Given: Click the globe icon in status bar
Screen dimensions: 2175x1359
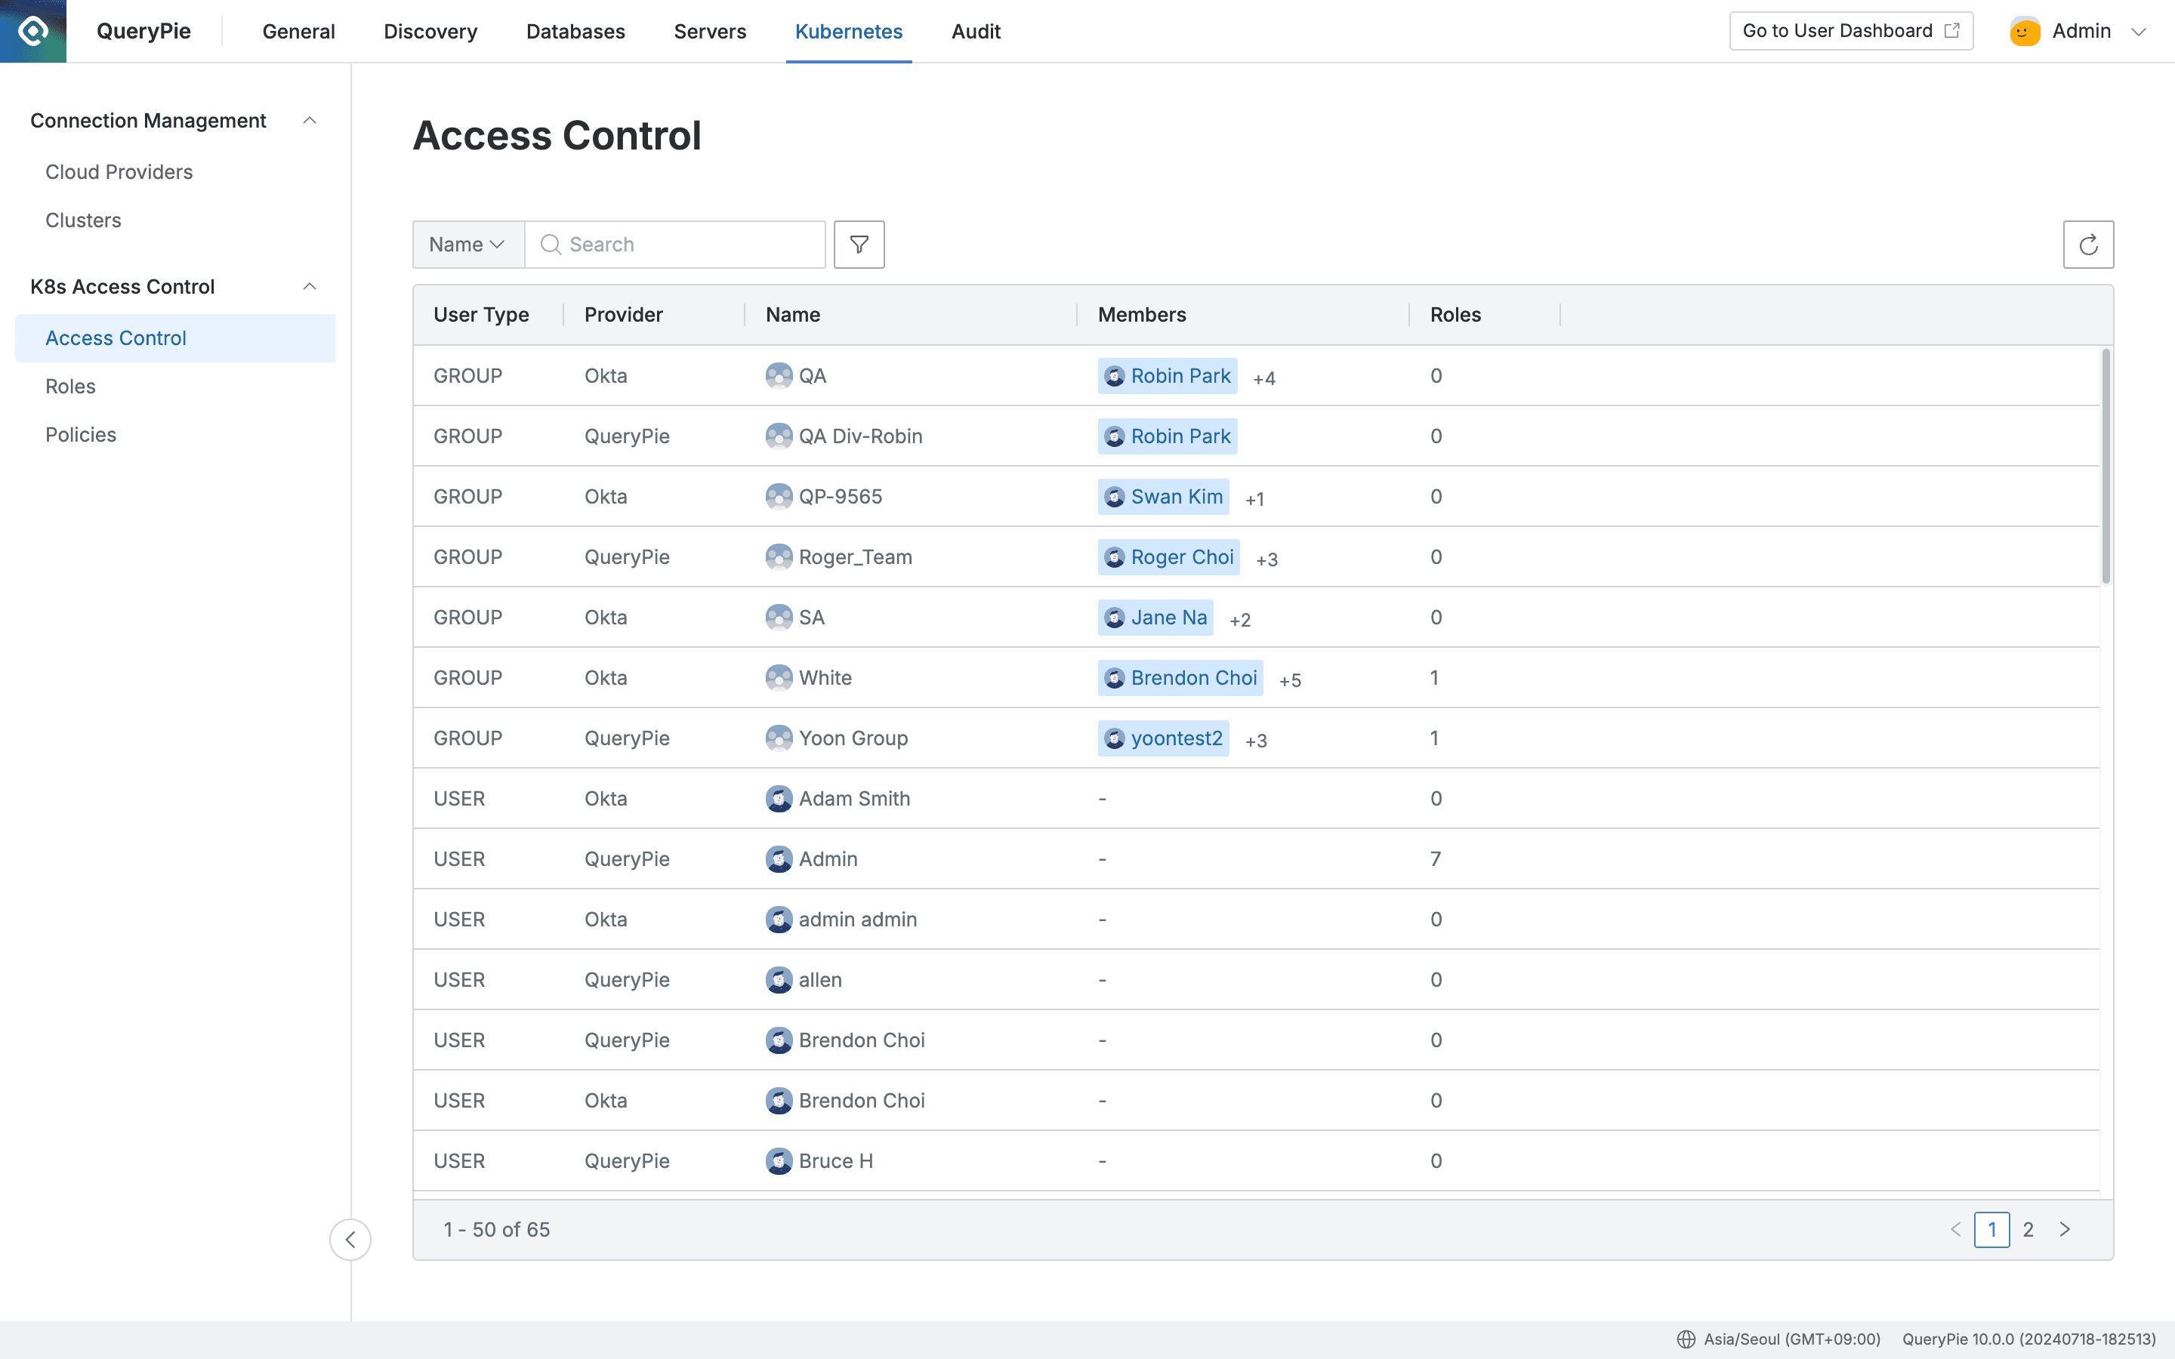Looking at the screenshot, I should tap(1688, 1339).
